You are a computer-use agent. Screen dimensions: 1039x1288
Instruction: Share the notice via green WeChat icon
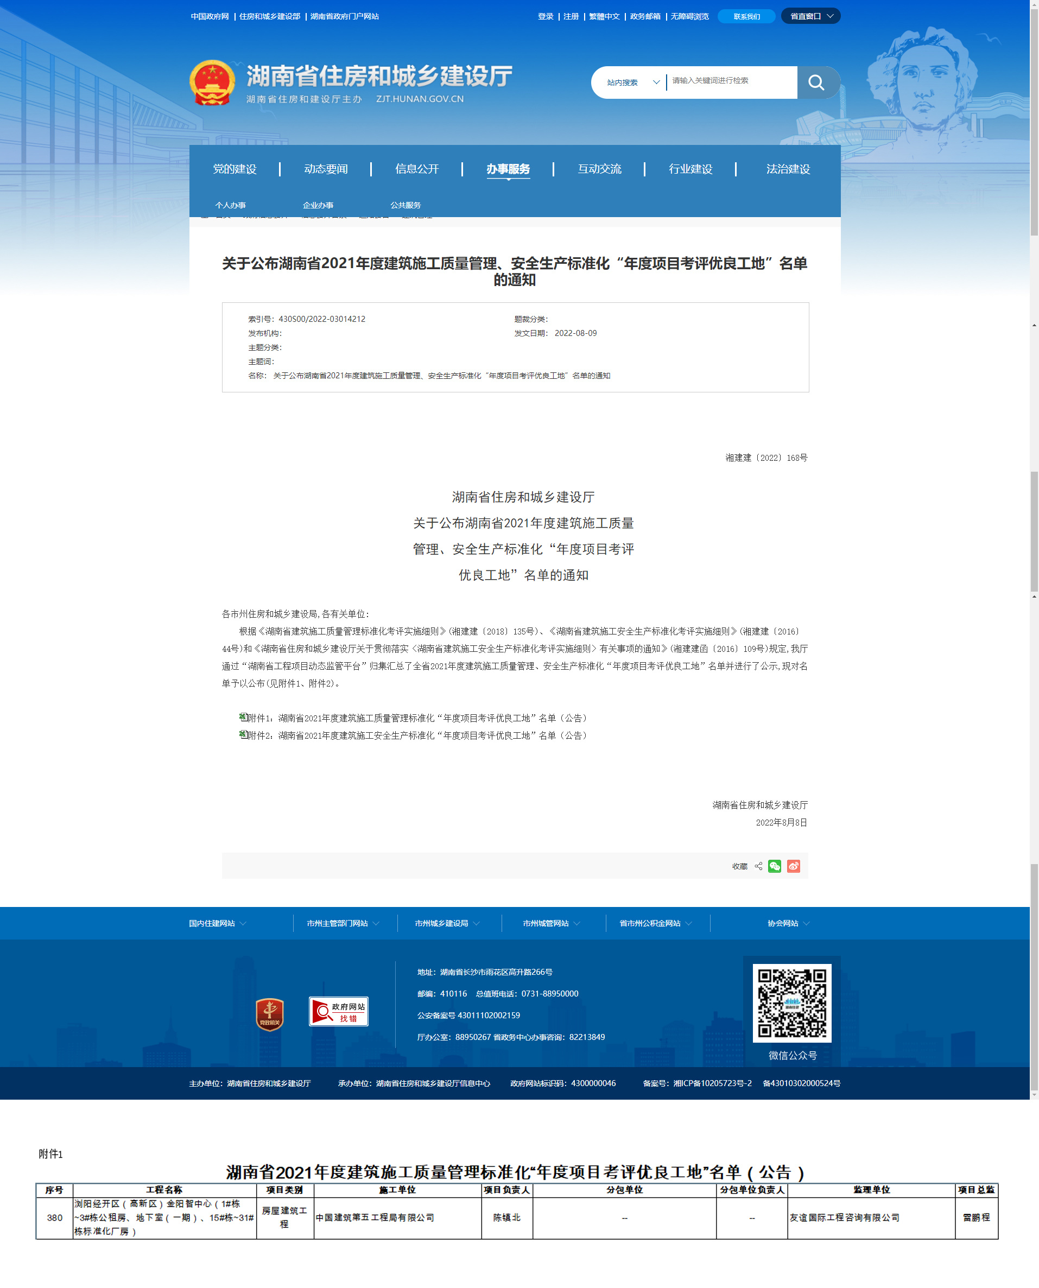point(775,866)
